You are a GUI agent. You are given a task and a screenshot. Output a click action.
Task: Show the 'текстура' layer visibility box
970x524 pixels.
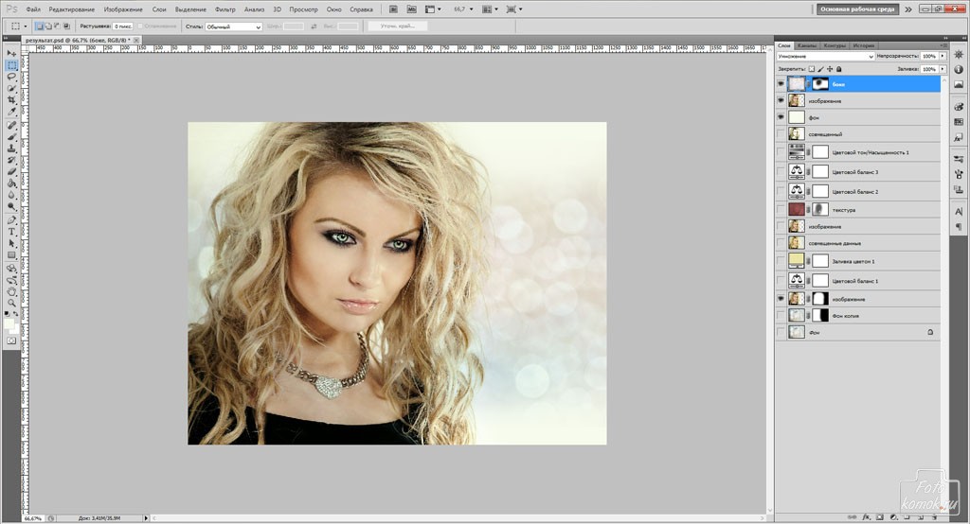[781, 209]
